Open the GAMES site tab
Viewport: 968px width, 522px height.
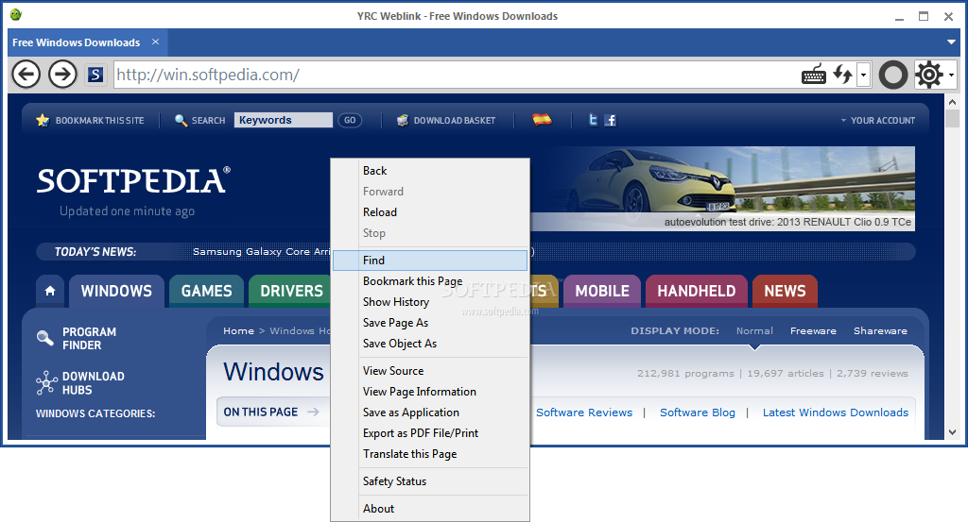coord(207,291)
